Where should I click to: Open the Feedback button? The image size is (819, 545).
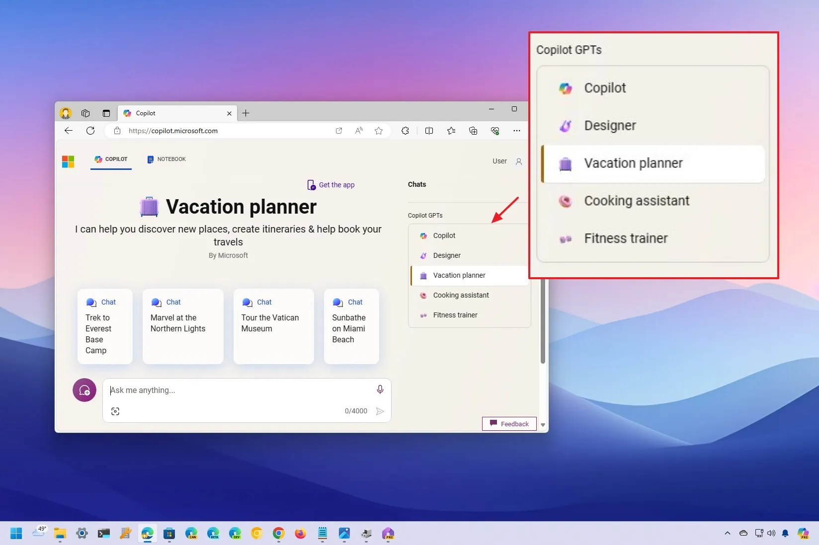click(509, 424)
